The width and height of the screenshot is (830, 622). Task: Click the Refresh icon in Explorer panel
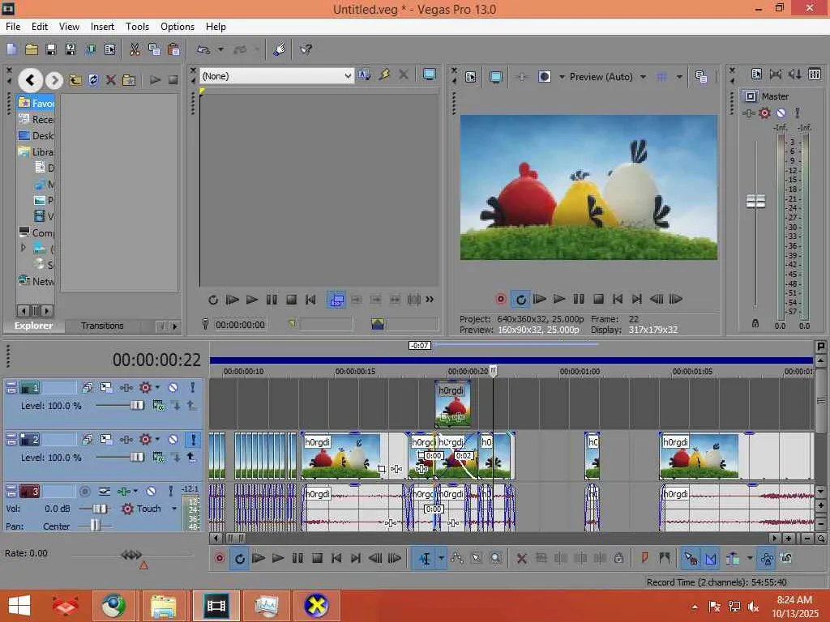93,80
